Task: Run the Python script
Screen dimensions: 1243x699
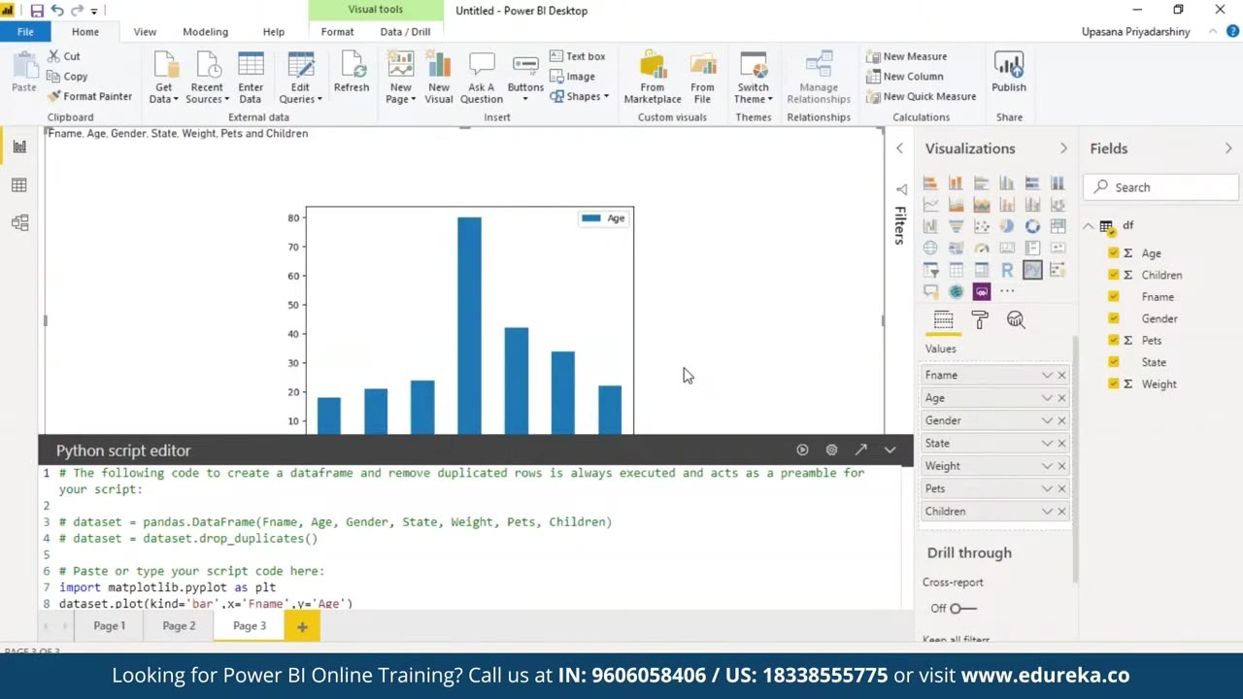Action: point(802,449)
